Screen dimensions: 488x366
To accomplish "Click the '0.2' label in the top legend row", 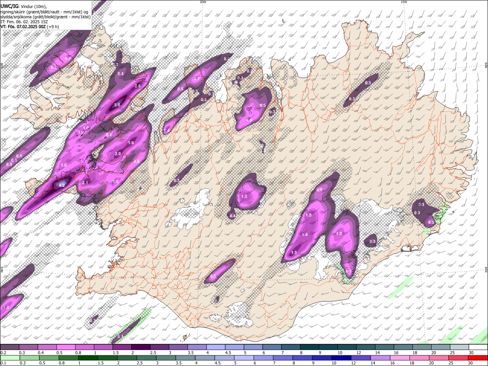I will coord(3,353).
